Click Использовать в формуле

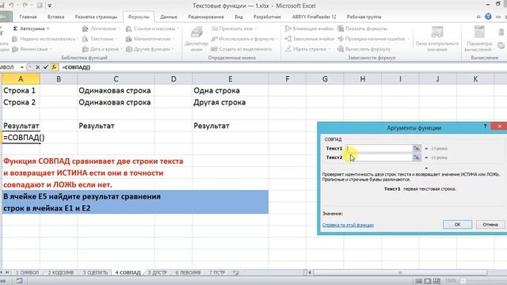pos(245,39)
